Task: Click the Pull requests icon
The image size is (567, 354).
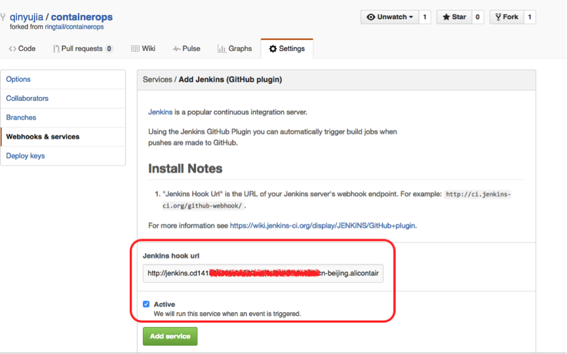Action: 56,49
